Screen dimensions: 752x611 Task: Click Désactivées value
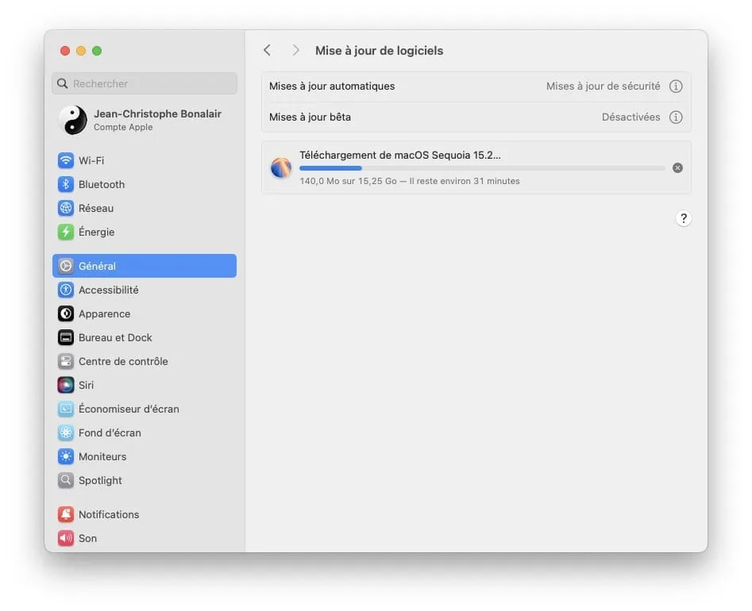[631, 117]
